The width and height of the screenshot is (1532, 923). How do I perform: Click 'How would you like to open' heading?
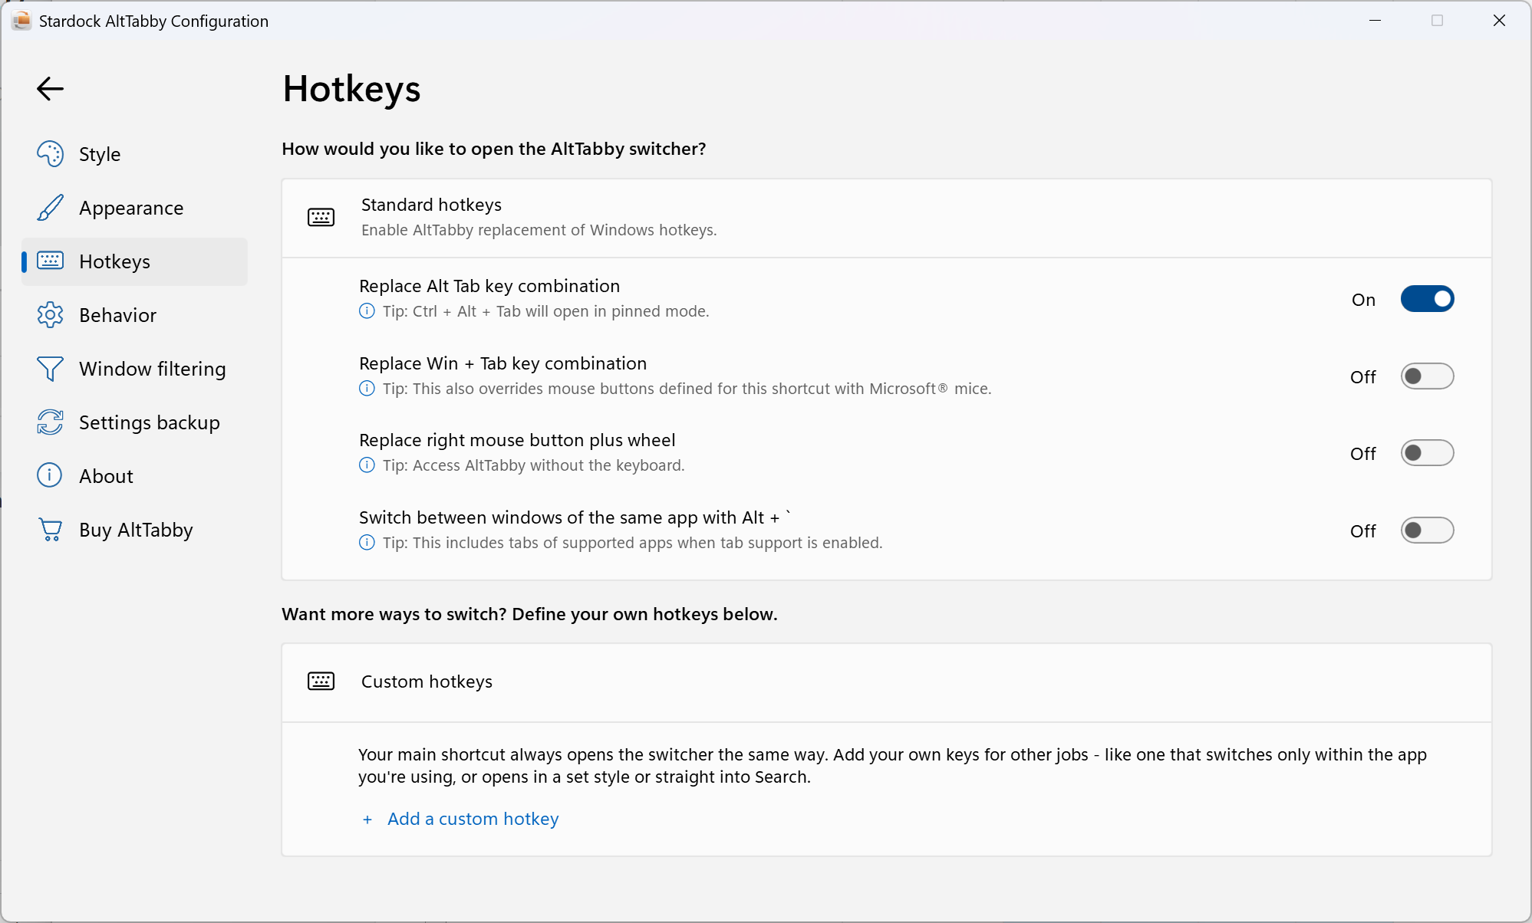[x=493, y=149]
